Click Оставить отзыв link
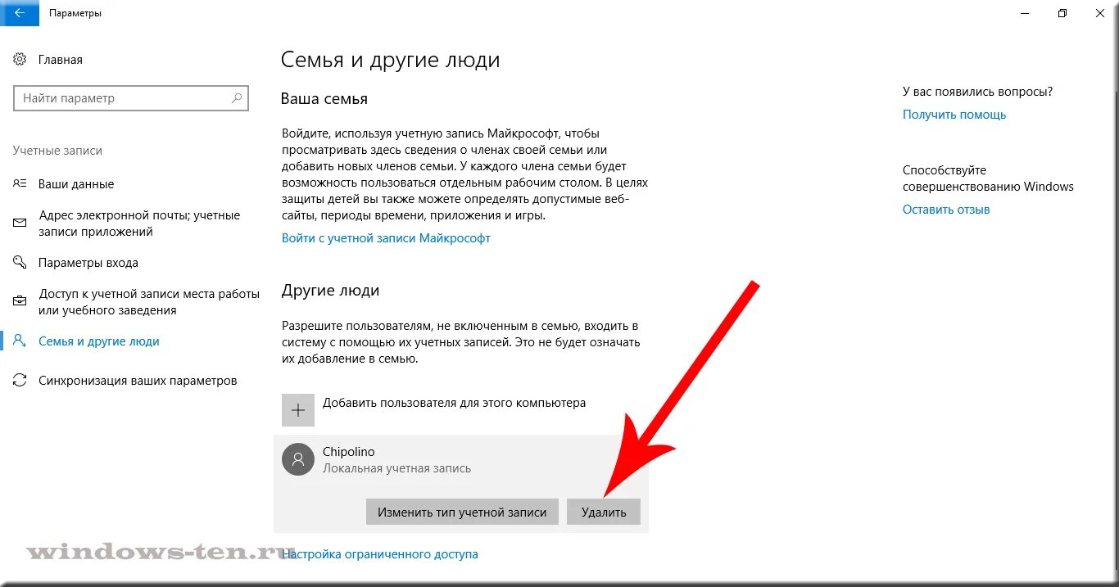Viewport: 1119px width, 587px height. [946, 210]
